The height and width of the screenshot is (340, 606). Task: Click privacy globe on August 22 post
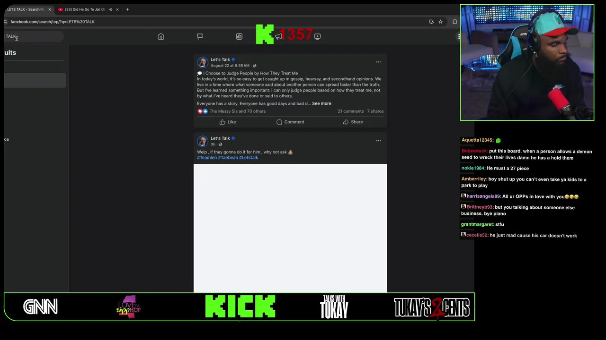(254, 66)
